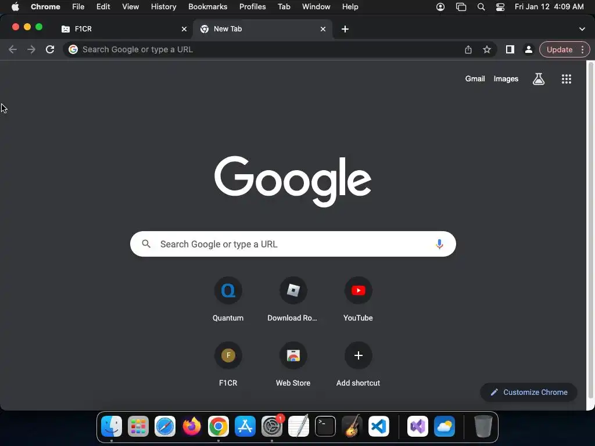This screenshot has width=595, height=446.
Task: Open Control Center in menu bar
Action: pyautogui.click(x=500, y=7)
